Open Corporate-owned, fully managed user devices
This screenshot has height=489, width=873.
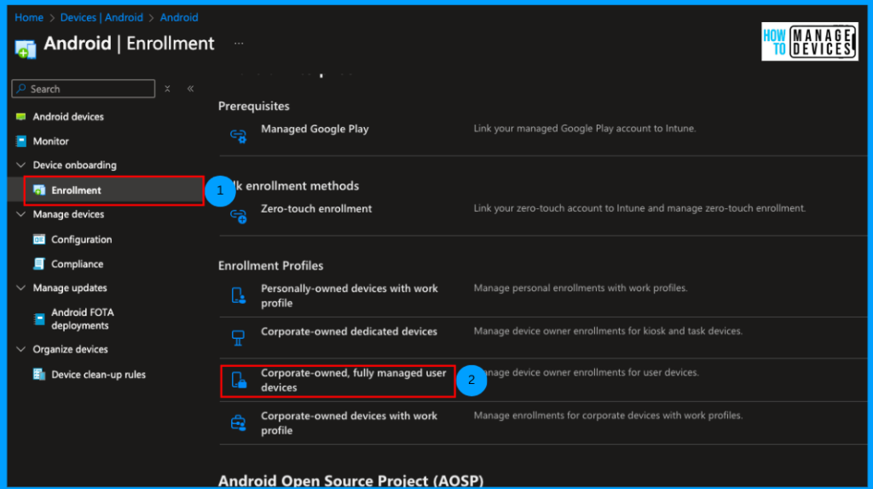pos(354,381)
